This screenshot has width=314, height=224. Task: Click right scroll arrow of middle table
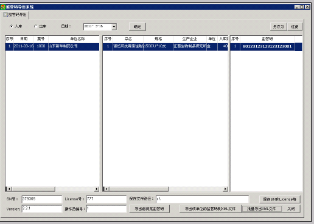click(x=225, y=189)
